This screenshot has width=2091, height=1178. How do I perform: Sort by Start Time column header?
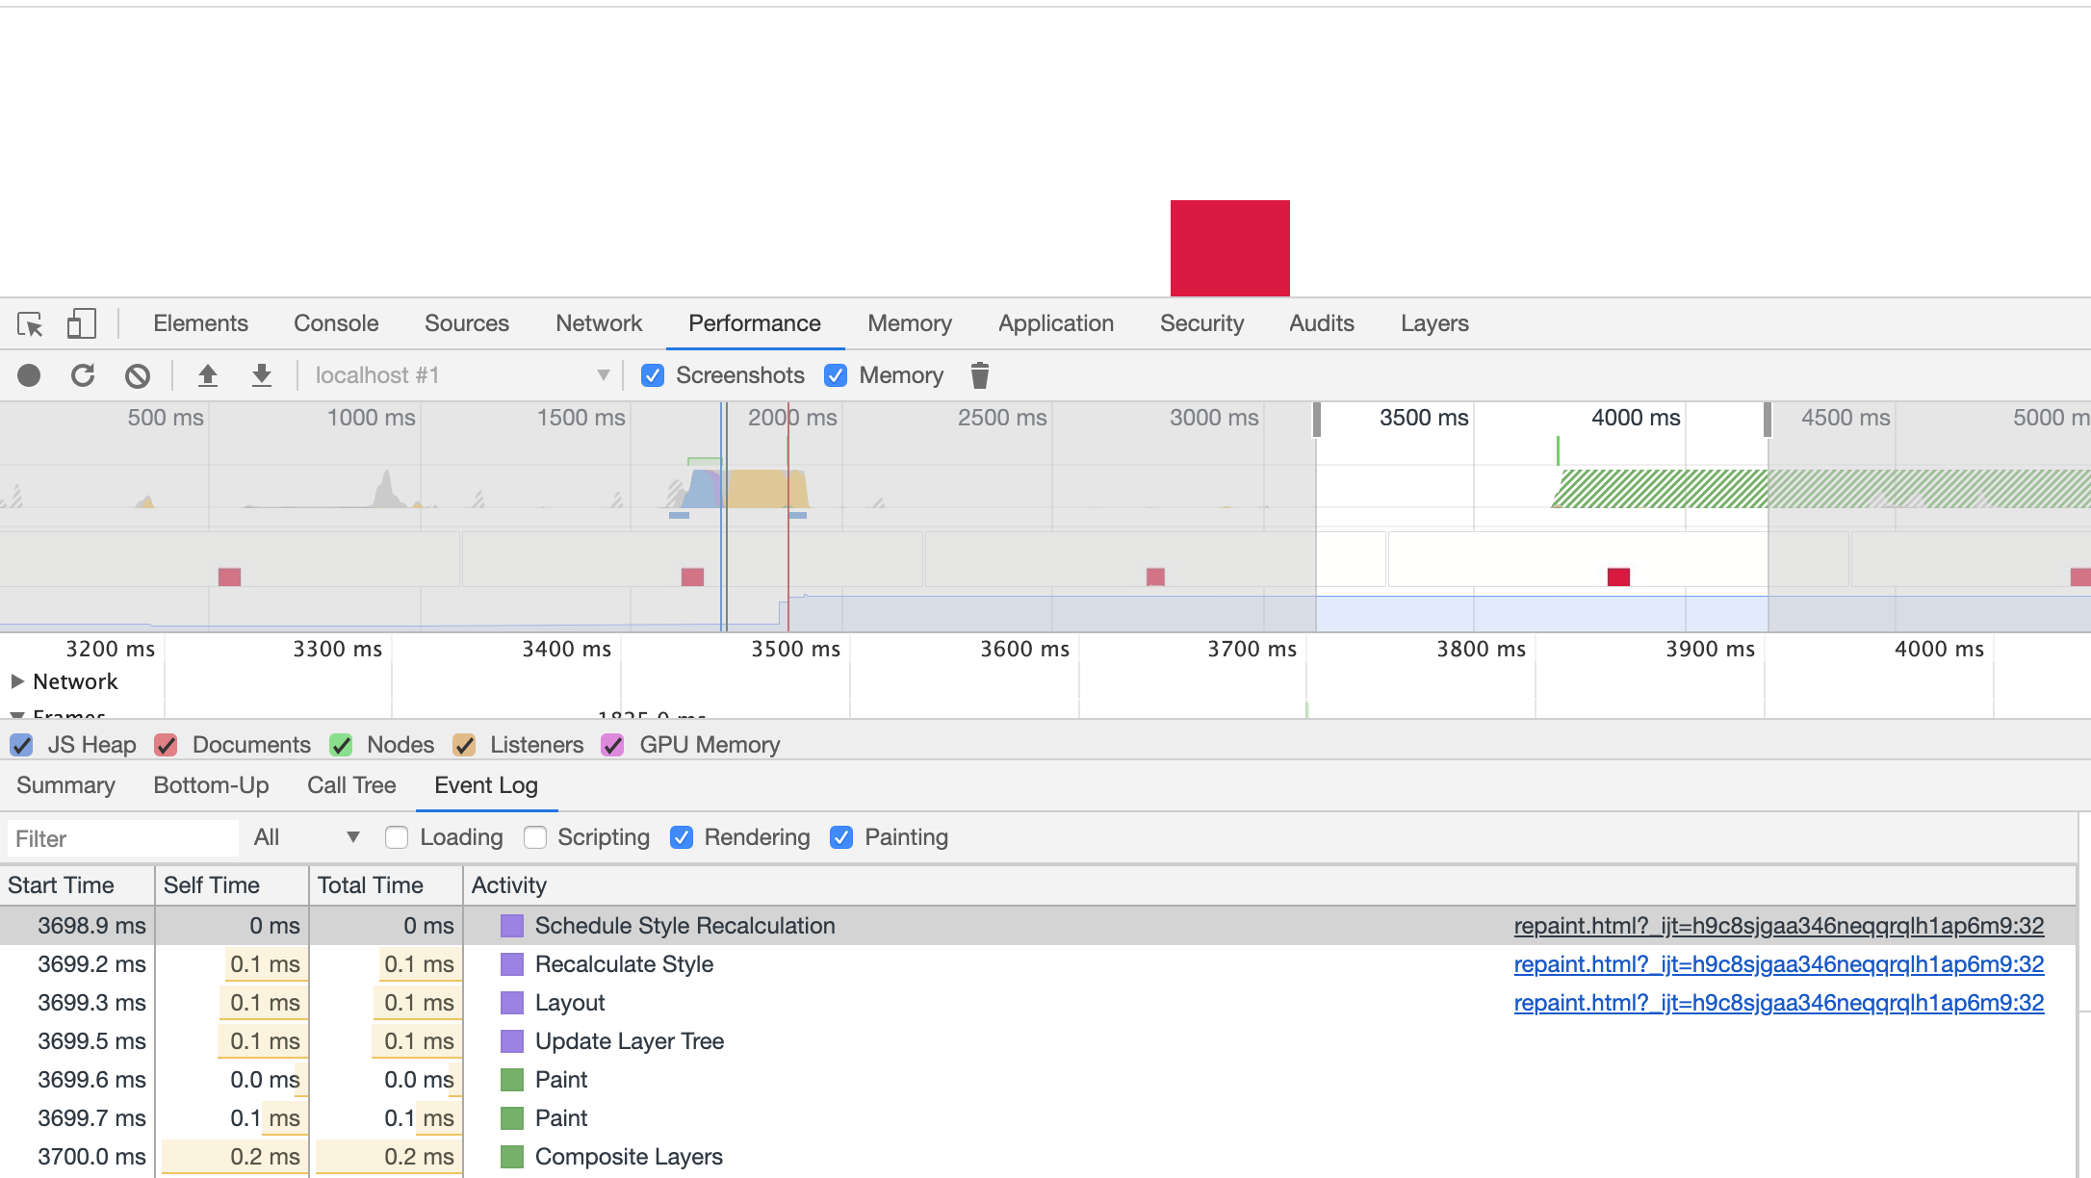click(x=77, y=885)
